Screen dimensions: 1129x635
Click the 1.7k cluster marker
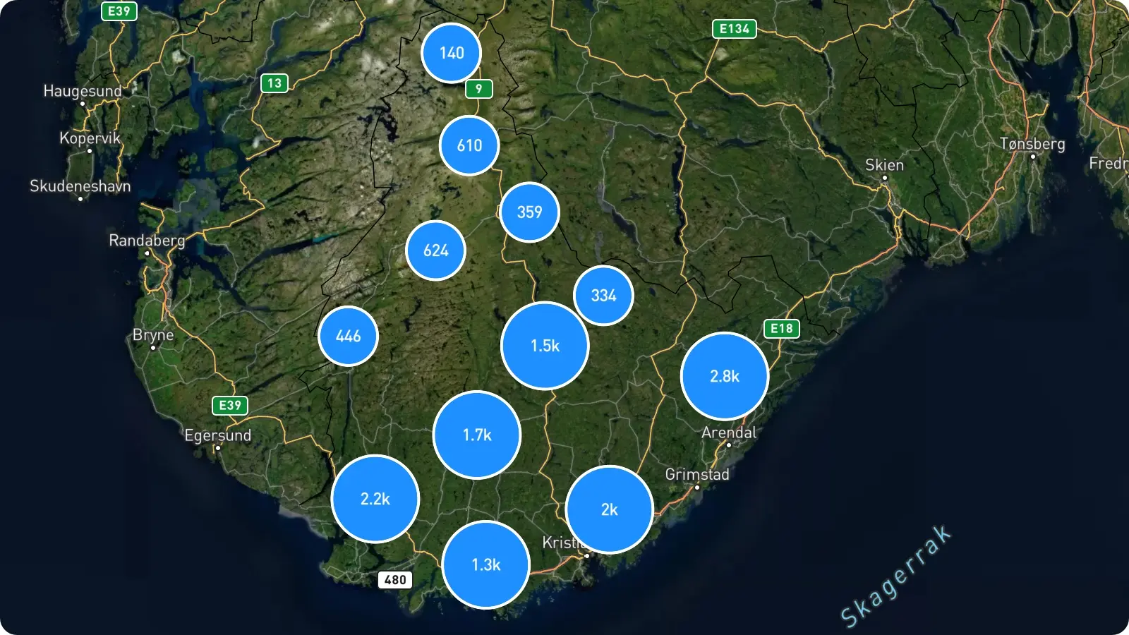pos(477,435)
